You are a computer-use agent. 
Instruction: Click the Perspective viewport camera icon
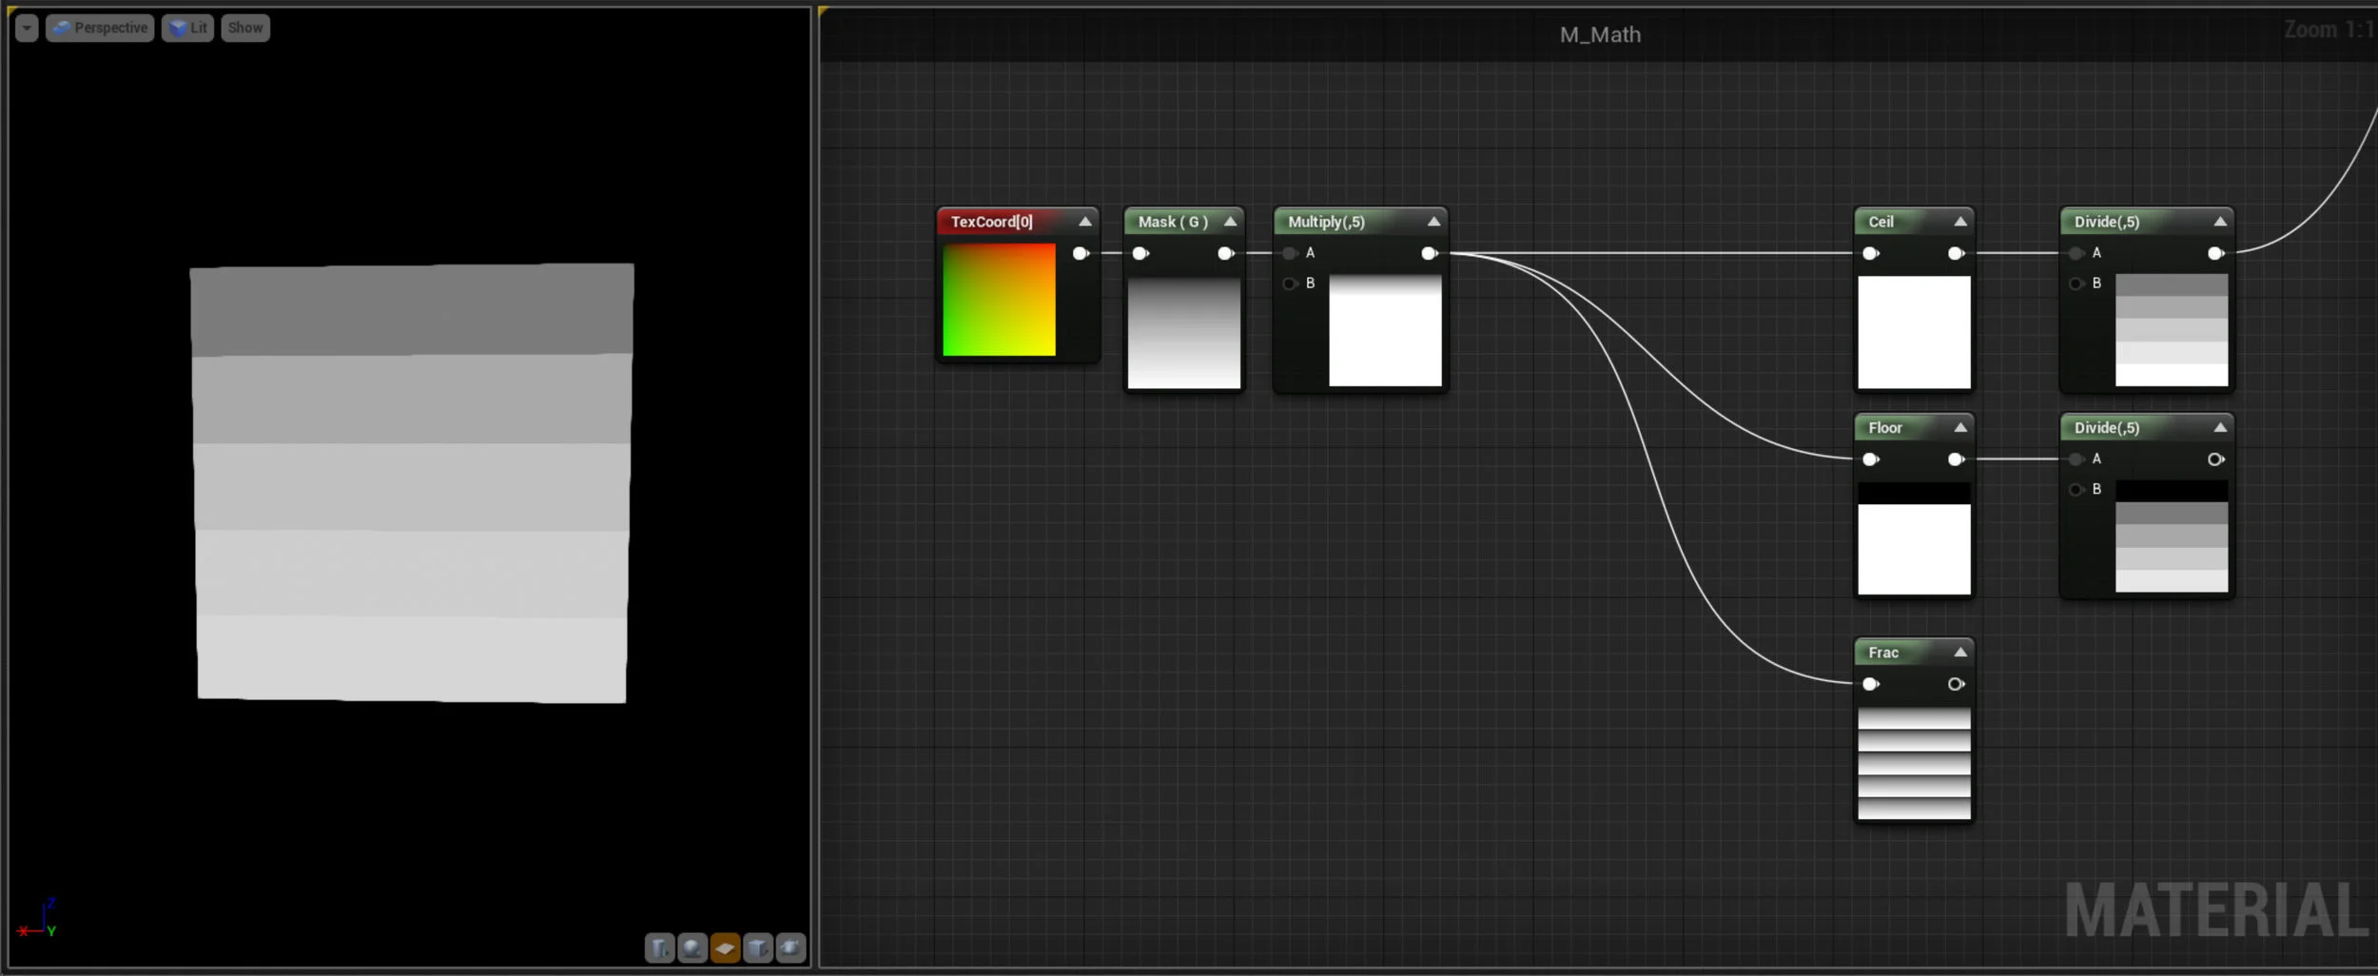coord(60,28)
